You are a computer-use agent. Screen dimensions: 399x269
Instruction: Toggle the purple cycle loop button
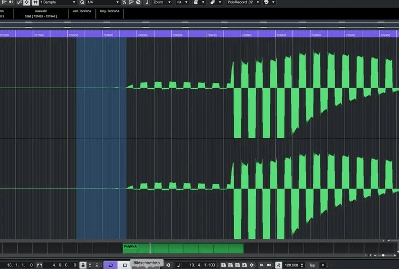110,265
